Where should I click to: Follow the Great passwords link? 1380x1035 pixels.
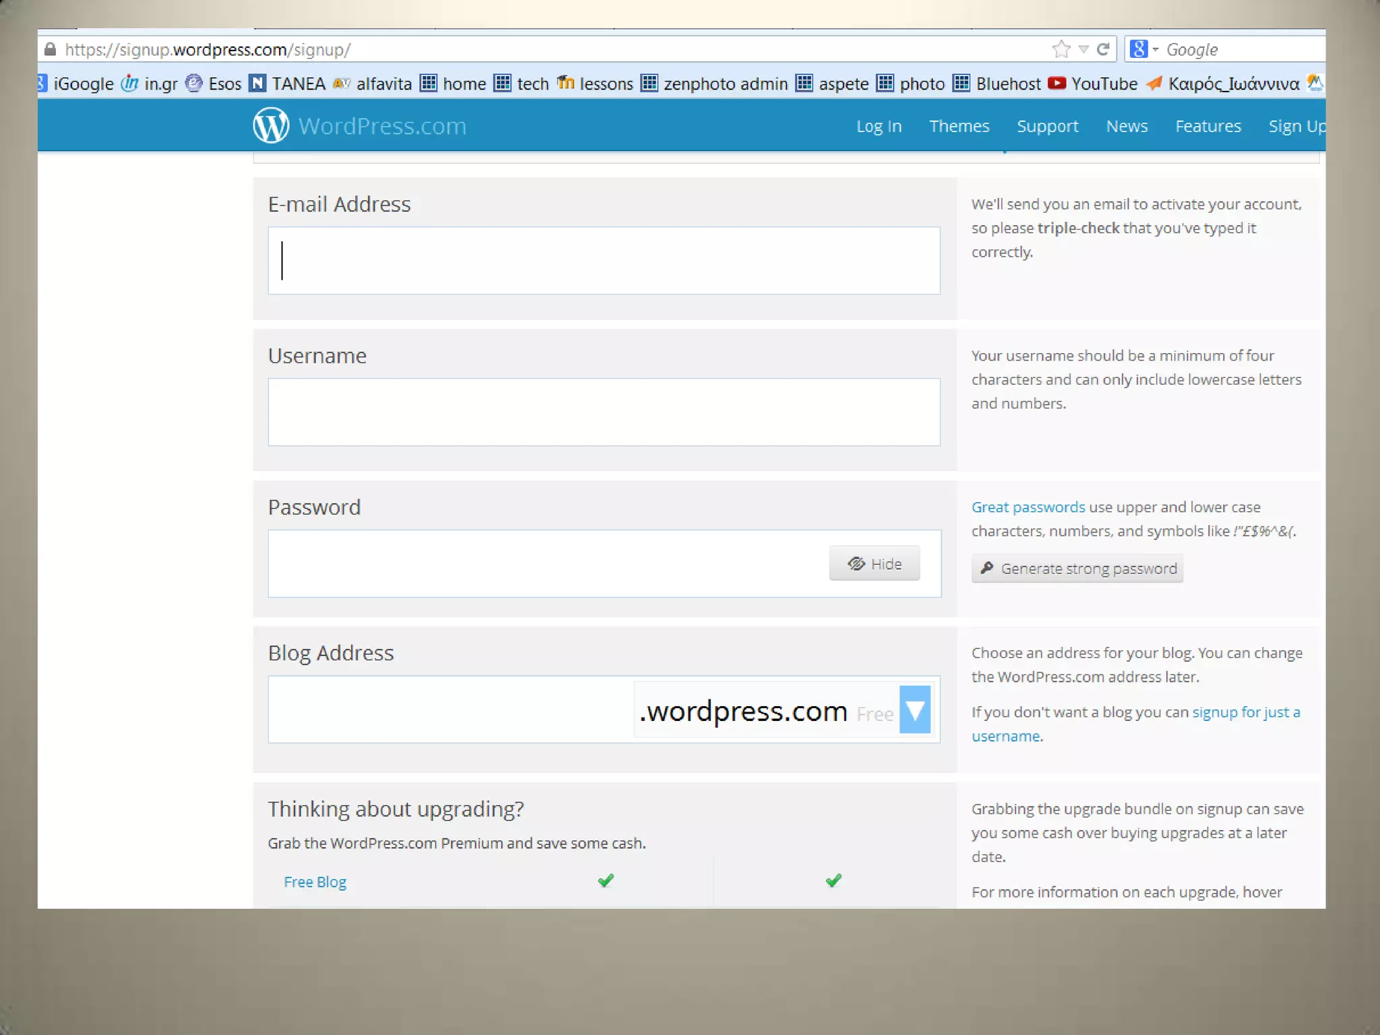click(x=1028, y=507)
